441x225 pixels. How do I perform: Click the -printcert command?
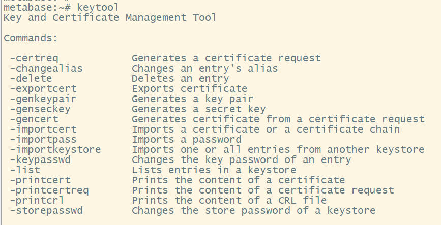click(40, 180)
